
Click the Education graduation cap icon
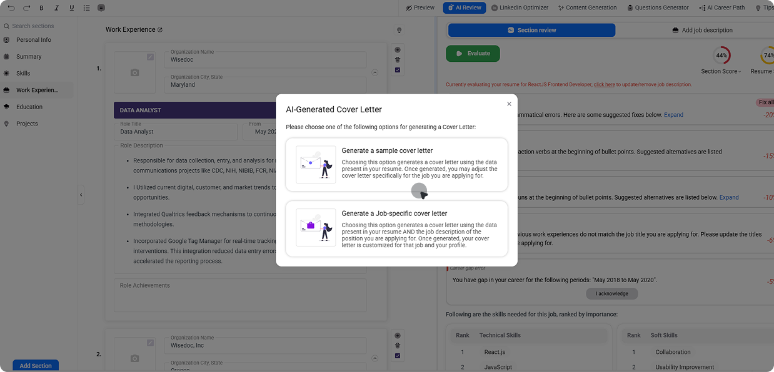pyautogui.click(x=6, y=107)
